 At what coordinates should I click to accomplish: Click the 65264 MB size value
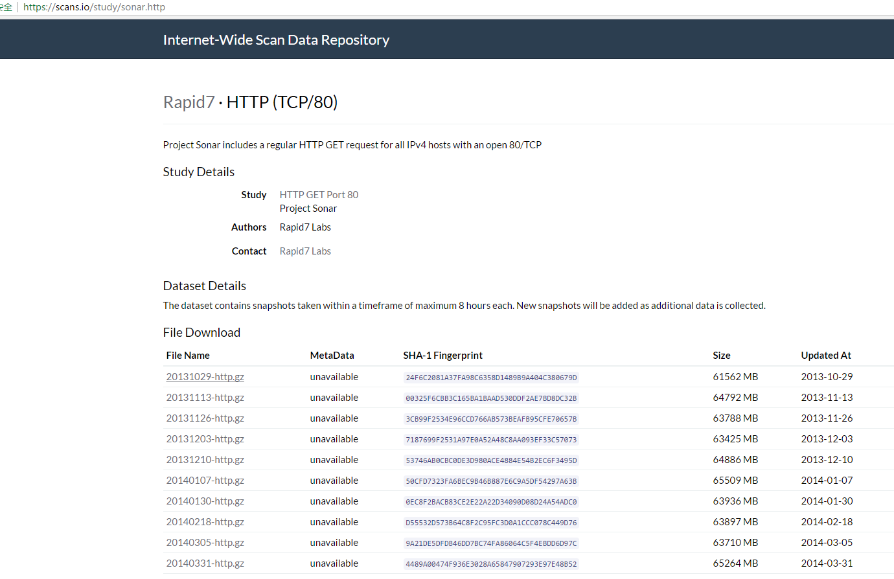[x=735, y=563]
